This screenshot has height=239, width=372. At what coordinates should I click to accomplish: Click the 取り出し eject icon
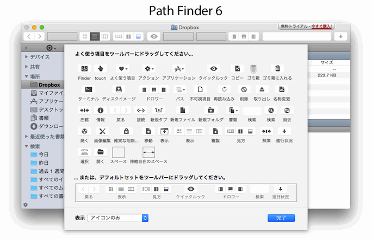[262, 89]
